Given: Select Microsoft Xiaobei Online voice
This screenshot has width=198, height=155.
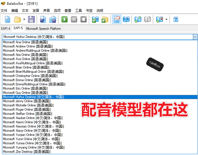Looking at the screenshot, I should [100, 118].
